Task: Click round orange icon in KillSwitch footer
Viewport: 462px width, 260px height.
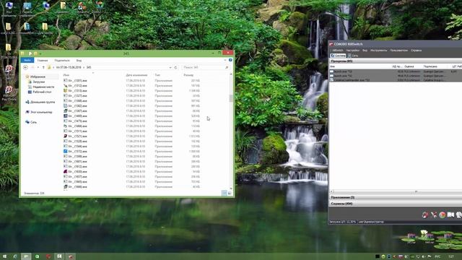Action: [443, 215]
